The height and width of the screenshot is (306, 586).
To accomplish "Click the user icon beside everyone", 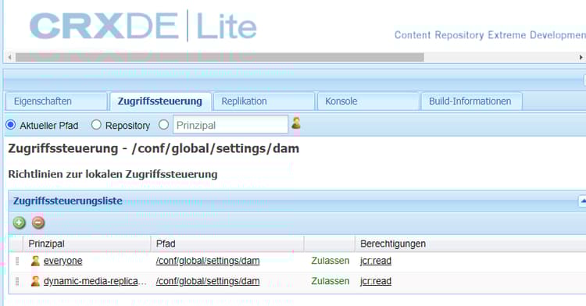I will click(x=35, y=261).
